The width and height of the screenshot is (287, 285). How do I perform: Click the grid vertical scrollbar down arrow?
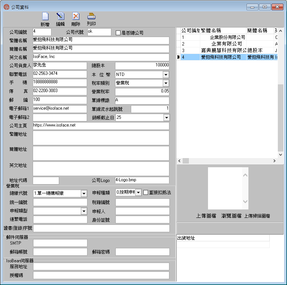pyautogui.click(x=280, y=154)
